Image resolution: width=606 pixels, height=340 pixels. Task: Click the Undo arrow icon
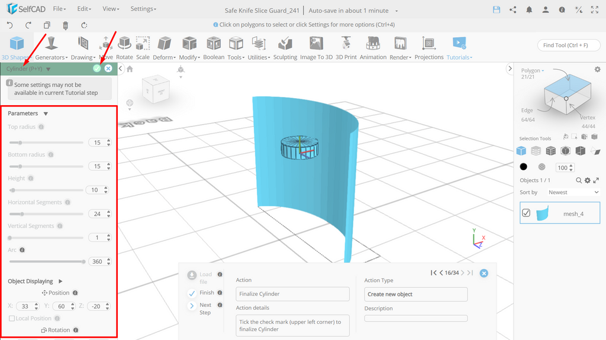pos(10,25)
